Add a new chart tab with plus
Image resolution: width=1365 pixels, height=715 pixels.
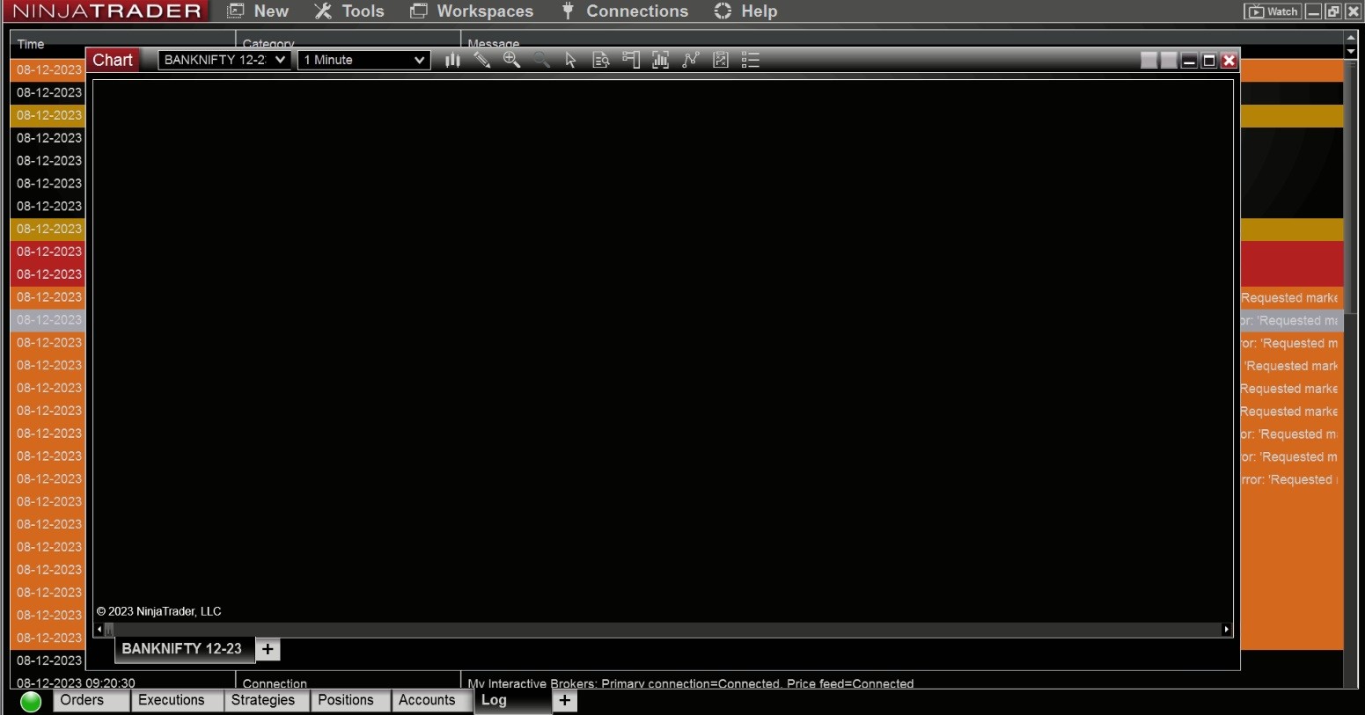(268, 649)
